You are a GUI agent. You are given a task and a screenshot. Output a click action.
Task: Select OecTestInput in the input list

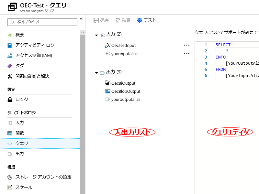[123, 45]
